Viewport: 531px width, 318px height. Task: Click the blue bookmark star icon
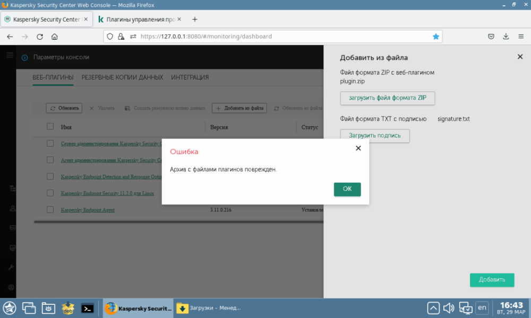coord(436,37)
